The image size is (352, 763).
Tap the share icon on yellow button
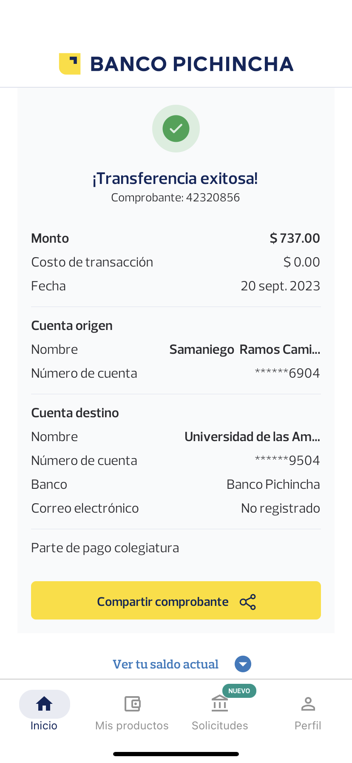248,602
